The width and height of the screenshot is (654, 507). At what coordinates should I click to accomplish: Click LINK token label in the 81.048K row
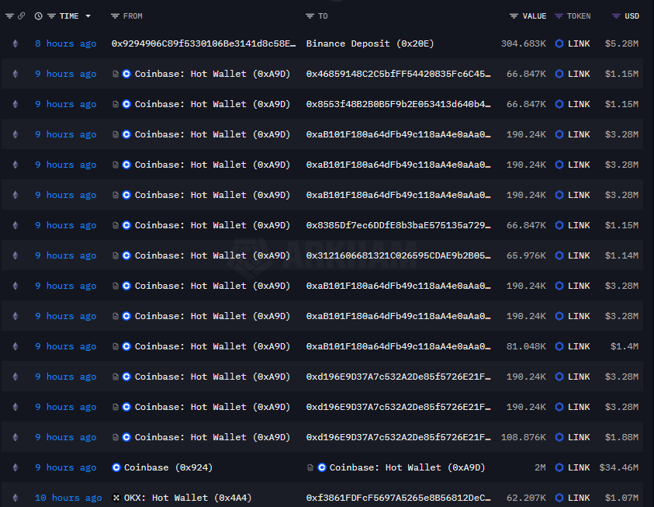pyautogui.click(x=579, y=346)
